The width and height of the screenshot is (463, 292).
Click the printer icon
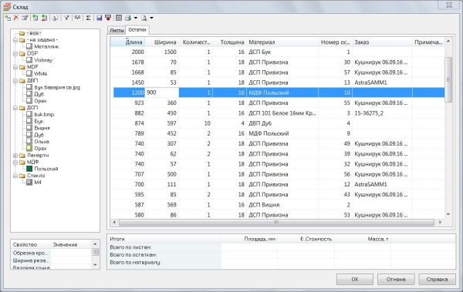click(128, 18)
